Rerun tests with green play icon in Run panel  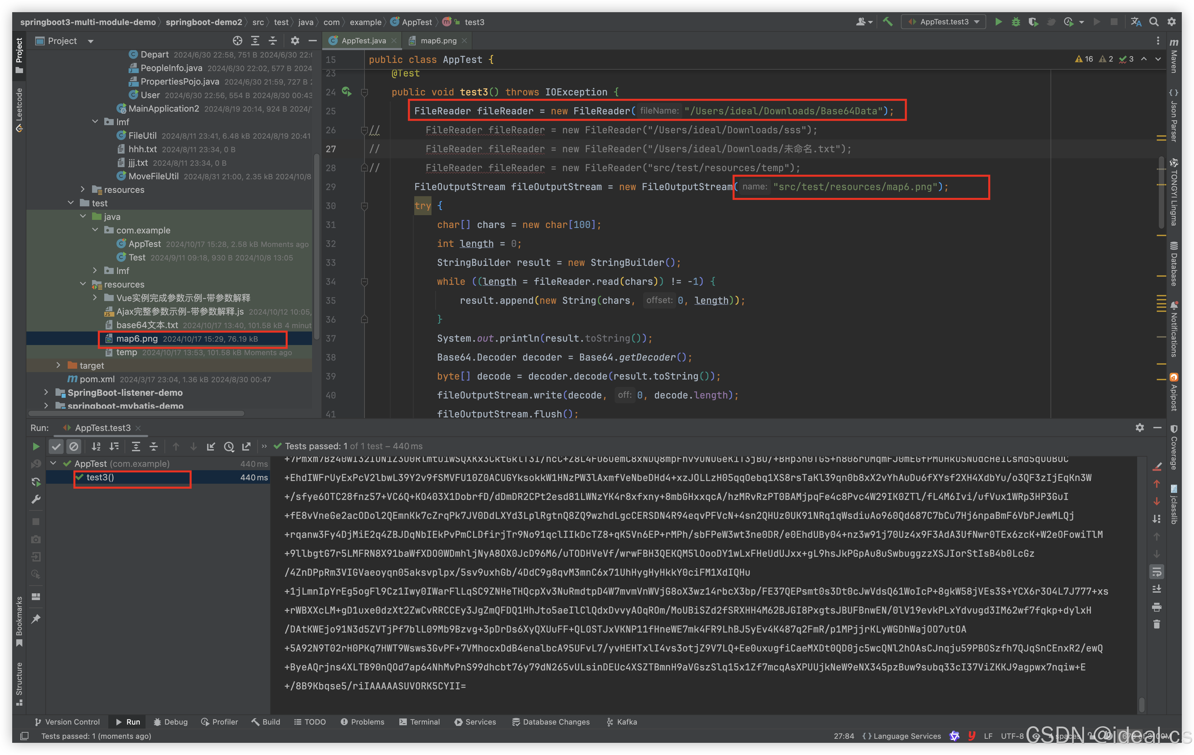click(x=36, y=446)
